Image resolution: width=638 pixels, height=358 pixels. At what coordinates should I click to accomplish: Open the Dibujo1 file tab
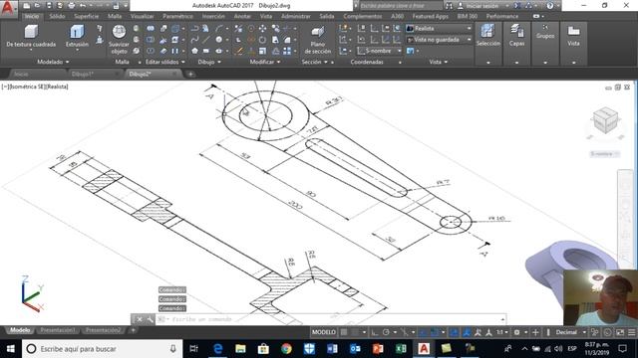point(82,74)
